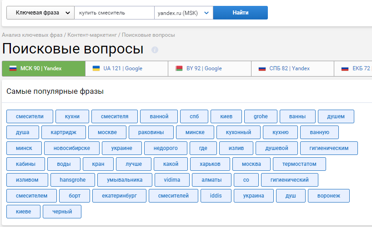Click the search input with купить смеситель
This screenshot has width=372, height=227.
[114, 13]
